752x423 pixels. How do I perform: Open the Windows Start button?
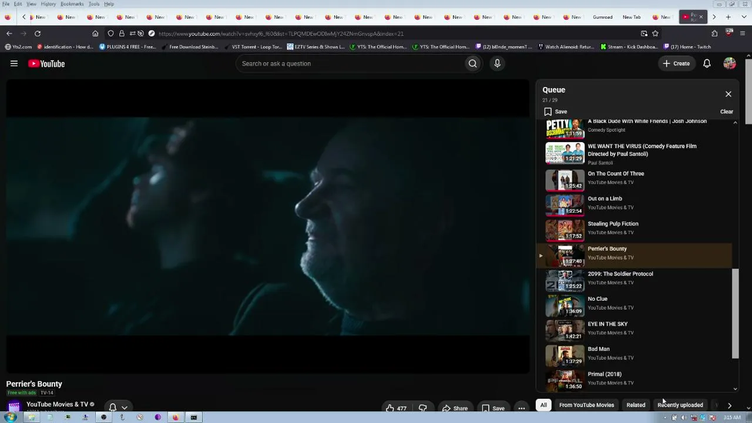coord(10,418)
